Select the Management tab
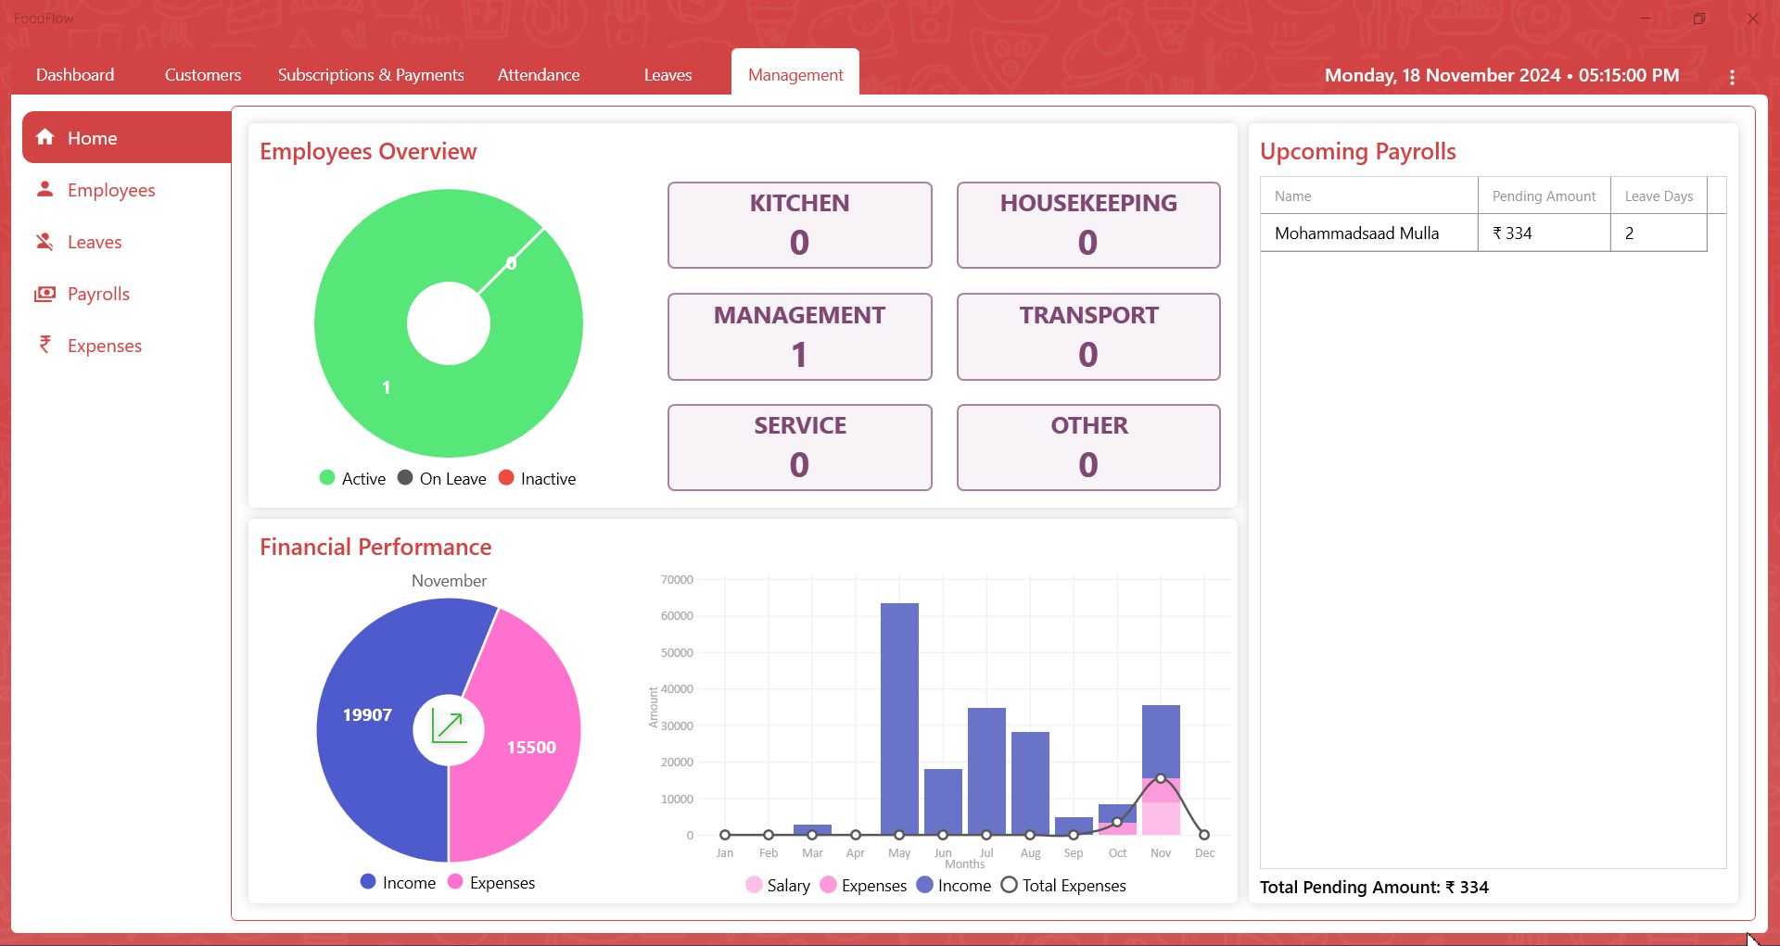Screen dimensions: 1780x946 tap(795, 73)
